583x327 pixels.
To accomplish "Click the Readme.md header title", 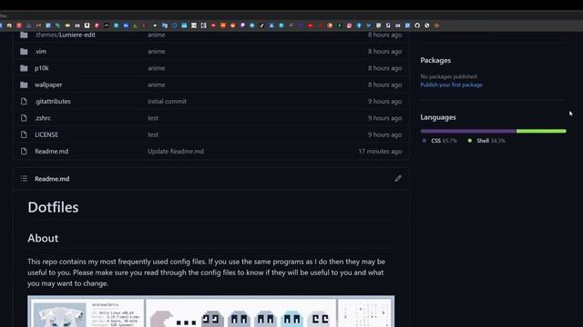I will pyautogui.click(x=52, y=179).
